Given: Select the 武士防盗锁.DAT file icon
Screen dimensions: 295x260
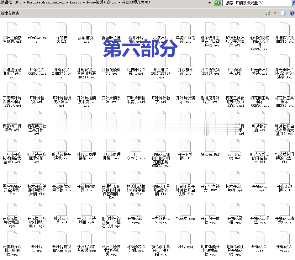Looking at the screenshot, I should 235,145.
